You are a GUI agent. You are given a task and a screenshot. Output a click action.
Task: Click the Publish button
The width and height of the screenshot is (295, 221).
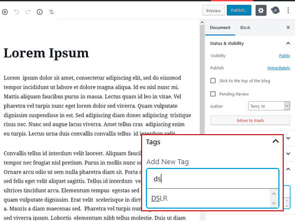coord(239,10)
